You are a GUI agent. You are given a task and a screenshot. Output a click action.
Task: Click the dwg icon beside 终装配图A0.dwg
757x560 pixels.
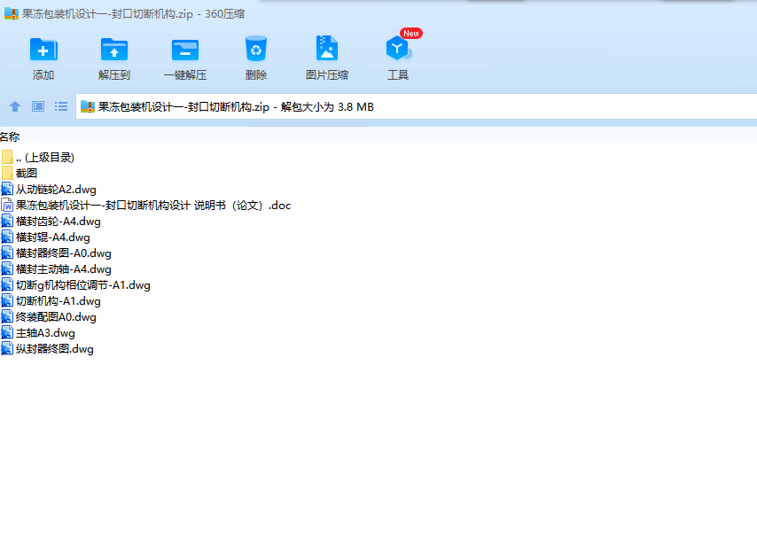pyautogui.click(x=7, y=316)
